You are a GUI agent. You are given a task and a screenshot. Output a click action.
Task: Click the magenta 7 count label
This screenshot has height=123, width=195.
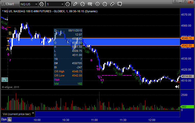(10, 60)
